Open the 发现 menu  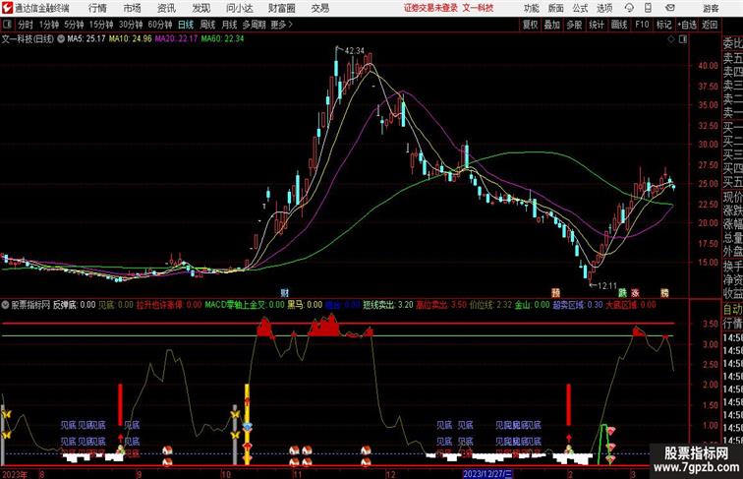coord(200,8)
